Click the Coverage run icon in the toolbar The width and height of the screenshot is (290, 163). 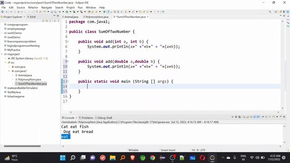74,12
